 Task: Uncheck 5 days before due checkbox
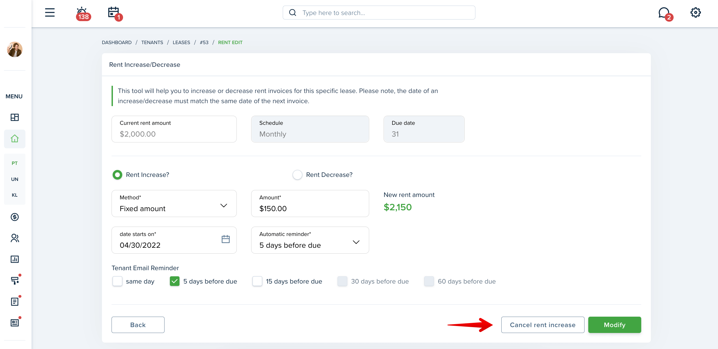[174, 281]
